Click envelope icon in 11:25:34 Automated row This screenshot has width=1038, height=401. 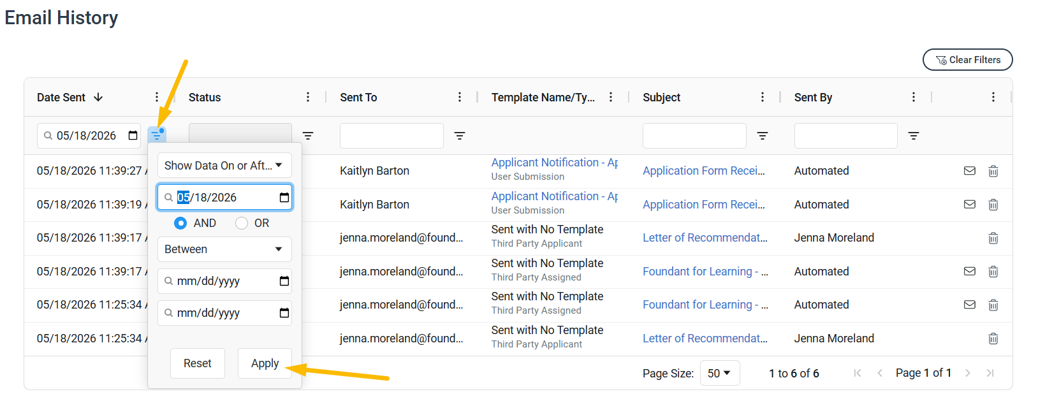tap(970, 305)
